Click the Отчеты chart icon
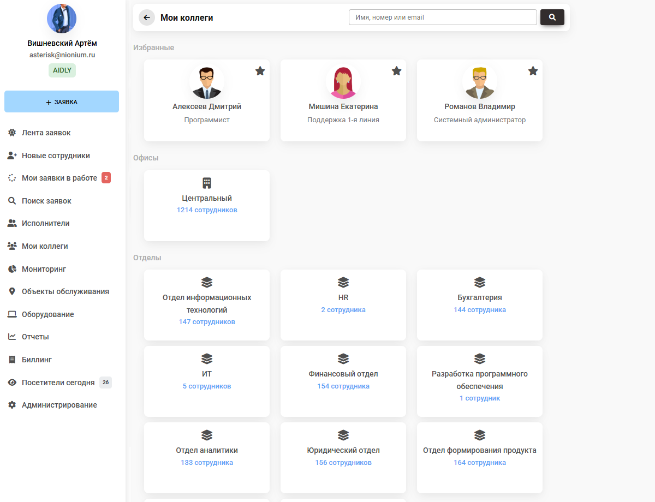The image size is (655, 502). pyautogui.click(x=12, y=337)
